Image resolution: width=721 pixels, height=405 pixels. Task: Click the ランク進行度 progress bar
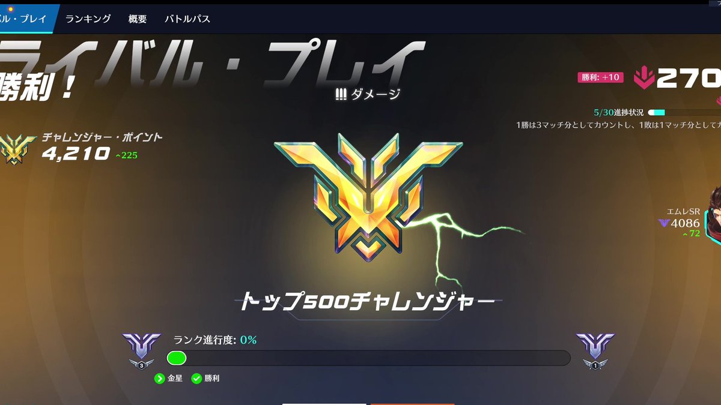coord(368,358)
